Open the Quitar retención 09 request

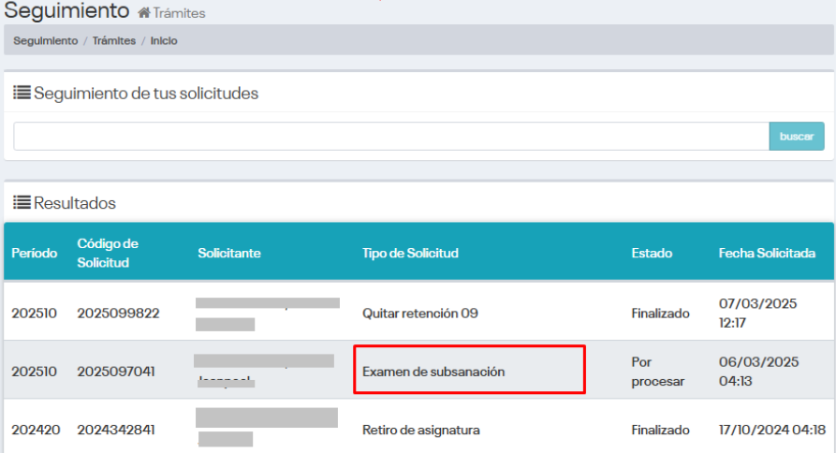tap(419, 314)
